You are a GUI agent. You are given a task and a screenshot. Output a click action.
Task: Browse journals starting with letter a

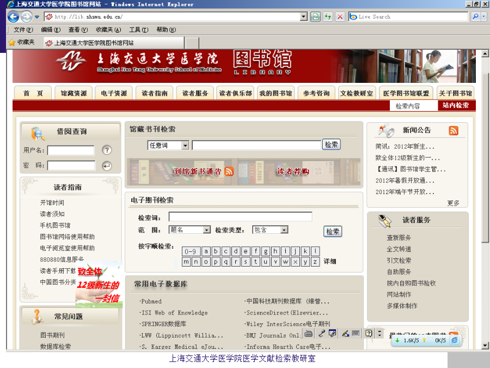206,251
